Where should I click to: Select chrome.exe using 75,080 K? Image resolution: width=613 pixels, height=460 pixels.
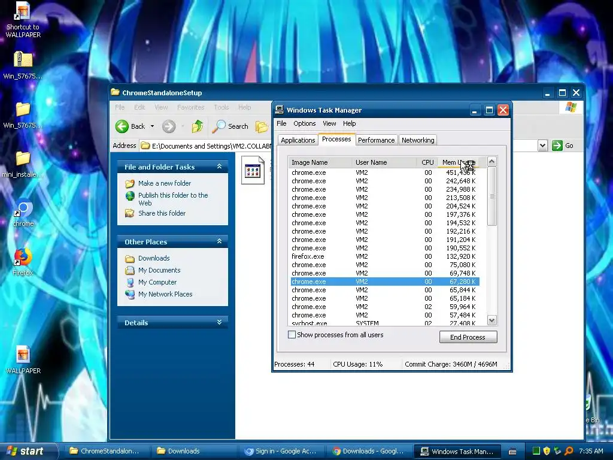click(x=385, y=265)
